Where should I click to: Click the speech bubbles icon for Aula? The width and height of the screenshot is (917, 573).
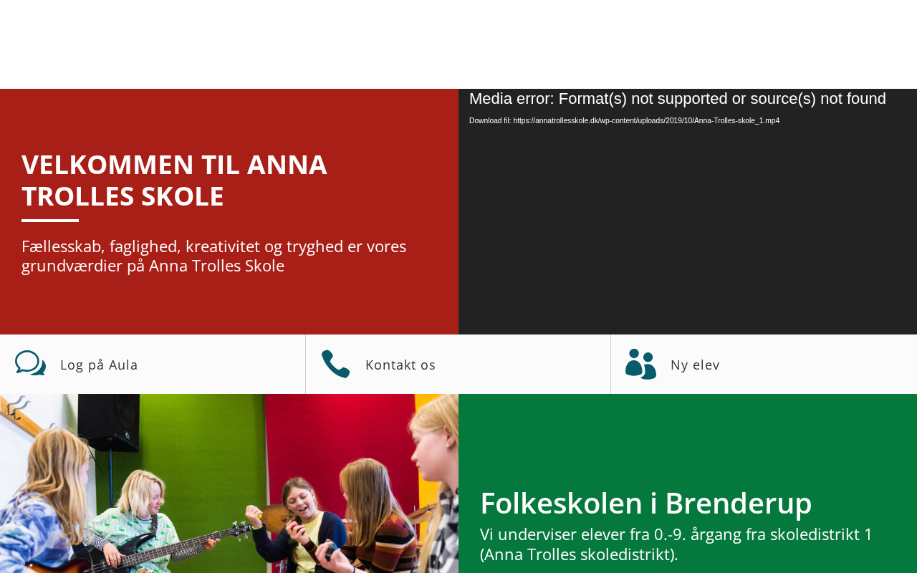coord(30,363)
